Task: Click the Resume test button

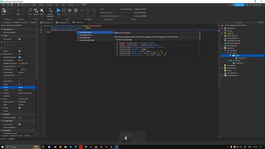Action: coord(70,10)
